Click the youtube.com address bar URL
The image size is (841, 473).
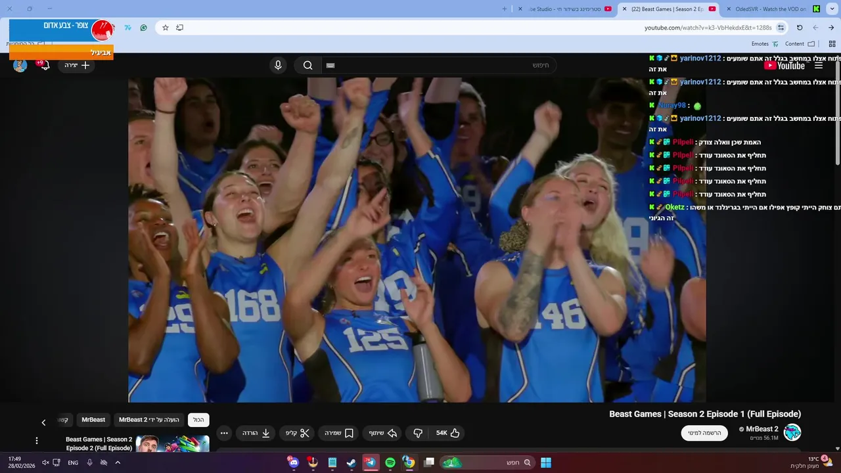tap(708, 28)
